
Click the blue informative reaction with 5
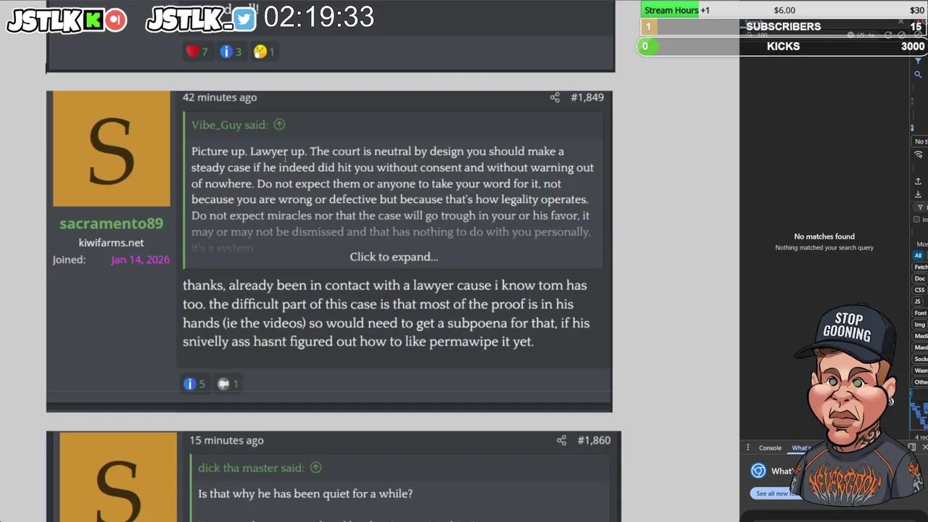click(x=194, y=384)
